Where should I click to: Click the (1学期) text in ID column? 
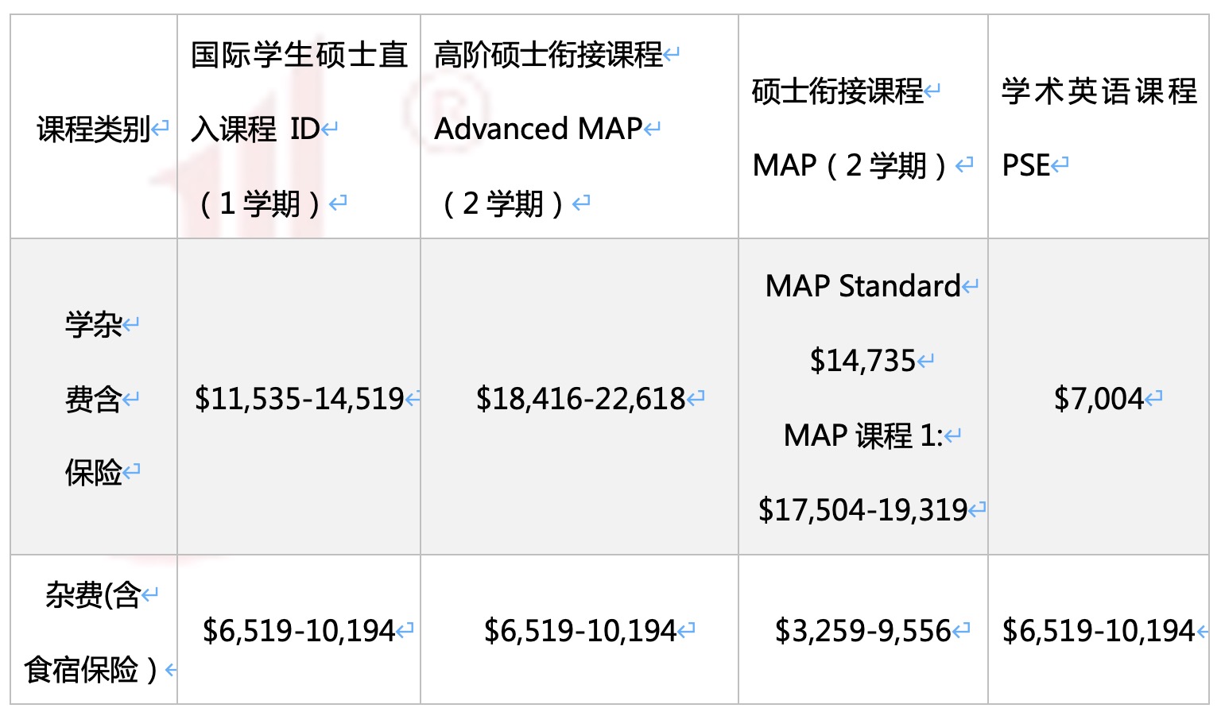[259, 203]
